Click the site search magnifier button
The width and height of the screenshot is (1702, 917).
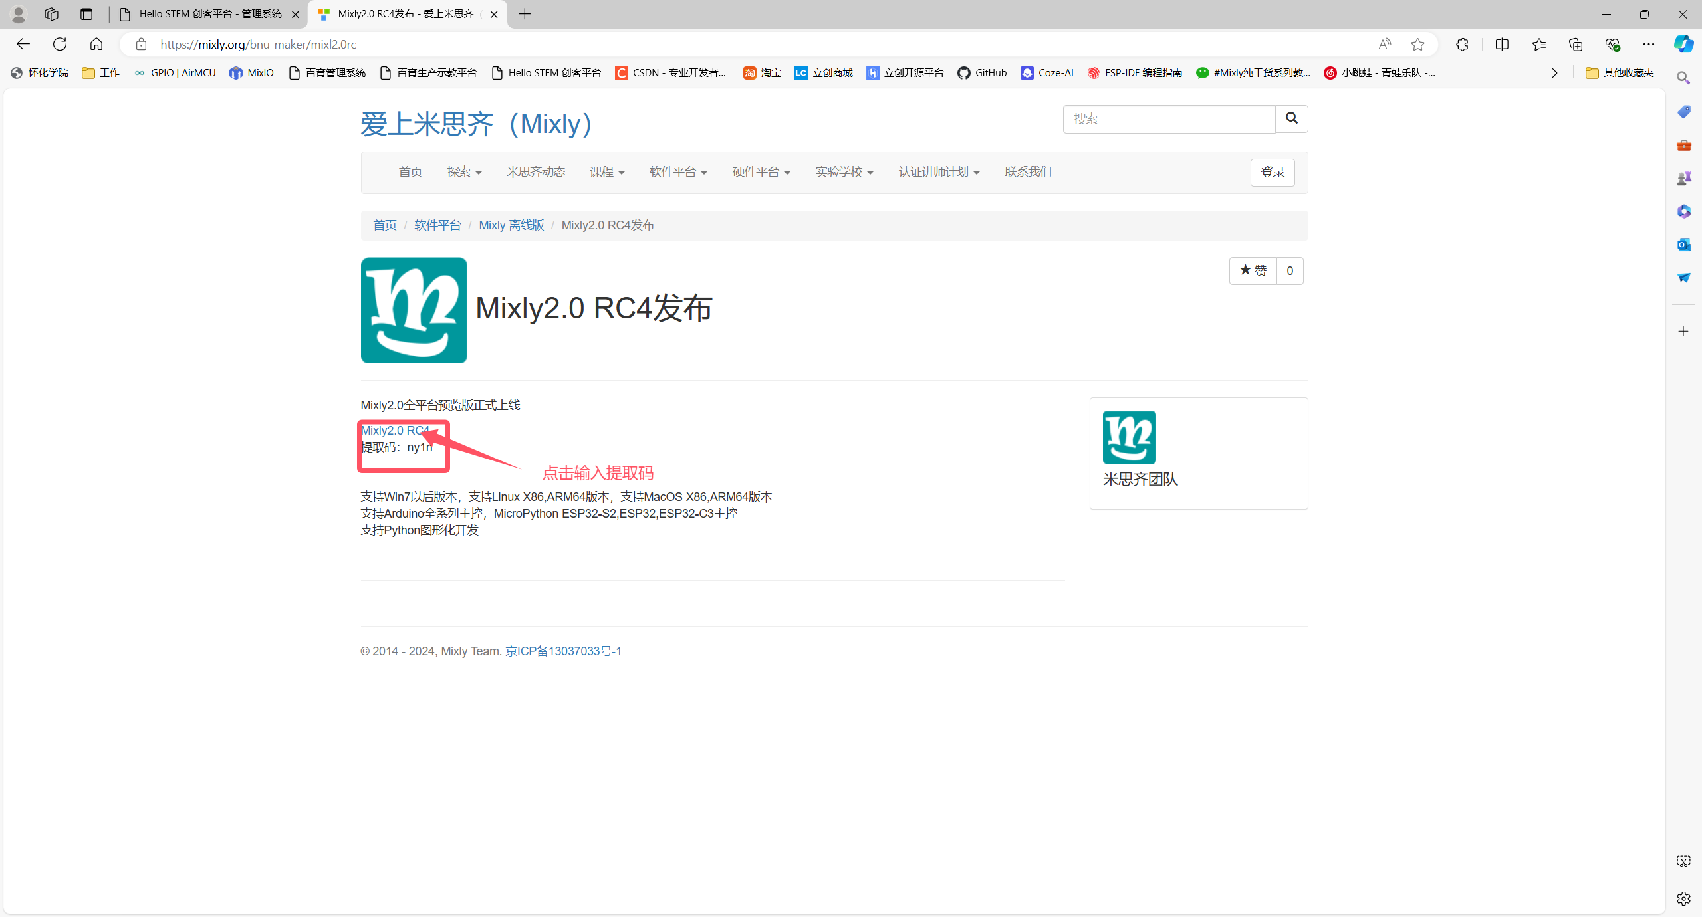coord(1290,118)
